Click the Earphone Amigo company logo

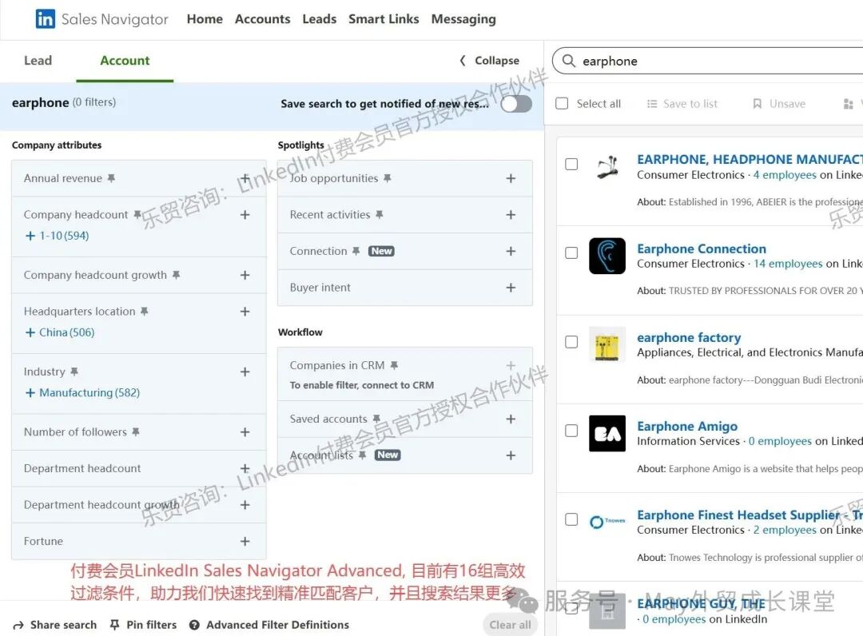606,433
